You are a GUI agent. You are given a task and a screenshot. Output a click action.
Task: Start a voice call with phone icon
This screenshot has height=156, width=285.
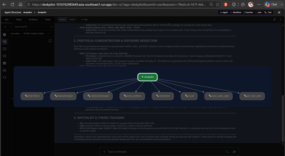[x=227, y=152]
